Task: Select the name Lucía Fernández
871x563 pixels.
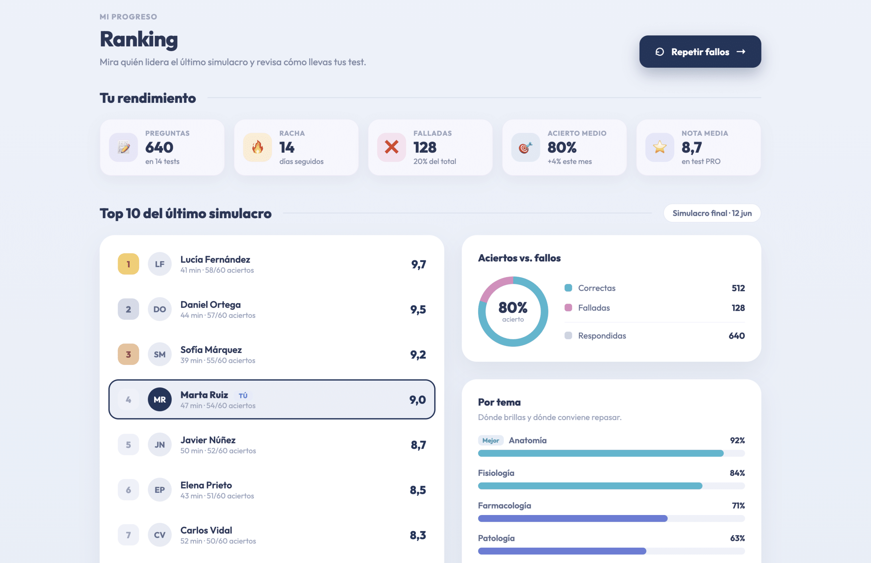Action: click(215, 260)
